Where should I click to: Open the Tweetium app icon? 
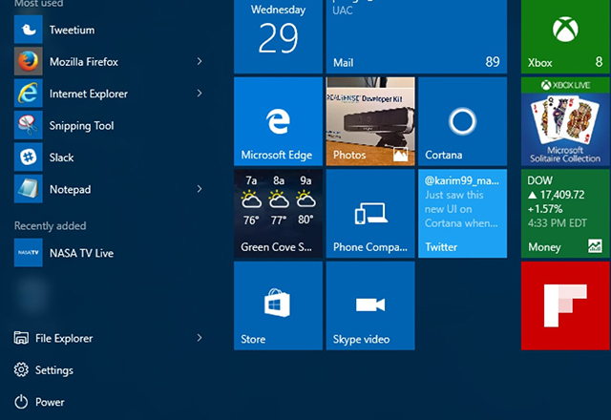[x=28, y=30]
